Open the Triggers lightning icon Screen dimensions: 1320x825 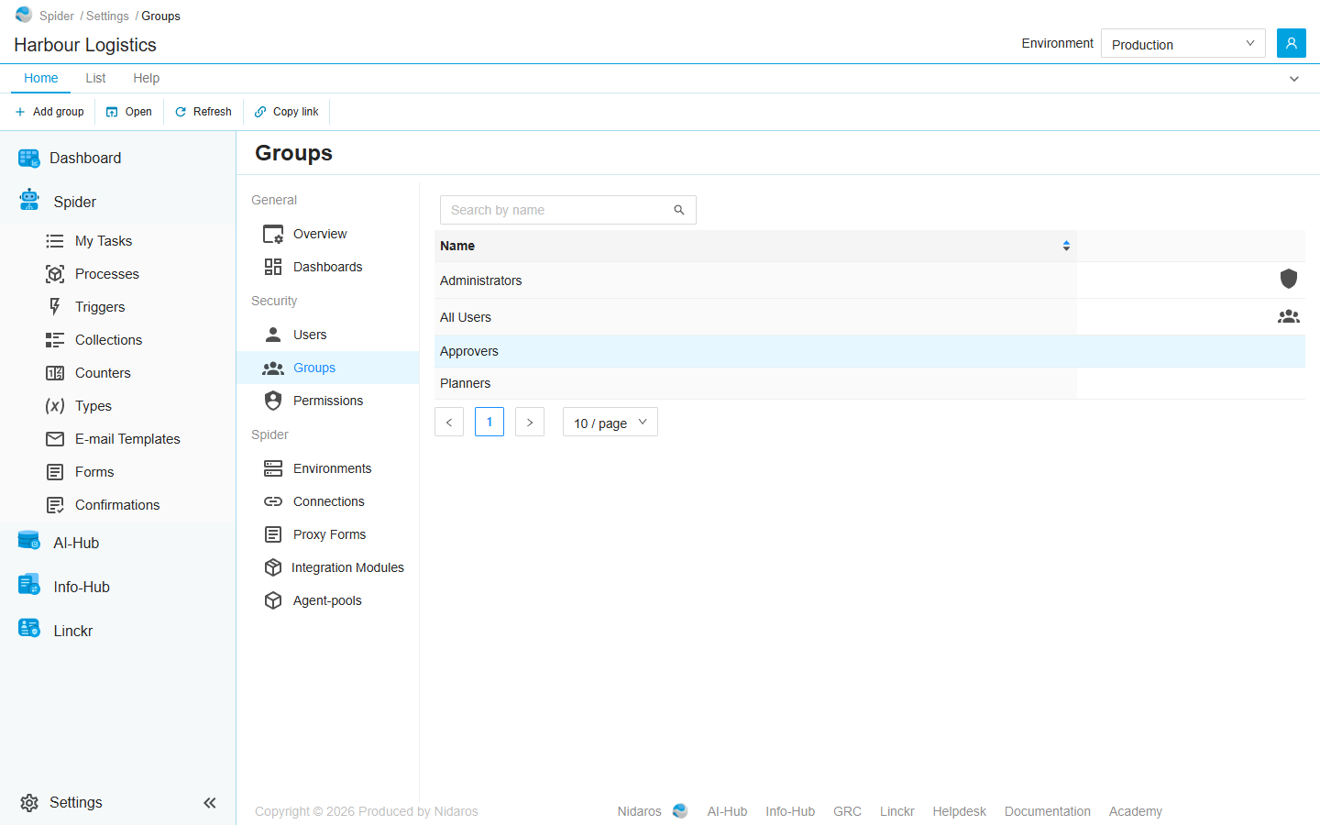(55, 307)
